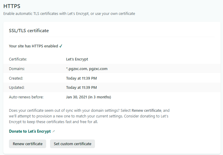Click the external link arrow beside Donate

click(54, 131)
